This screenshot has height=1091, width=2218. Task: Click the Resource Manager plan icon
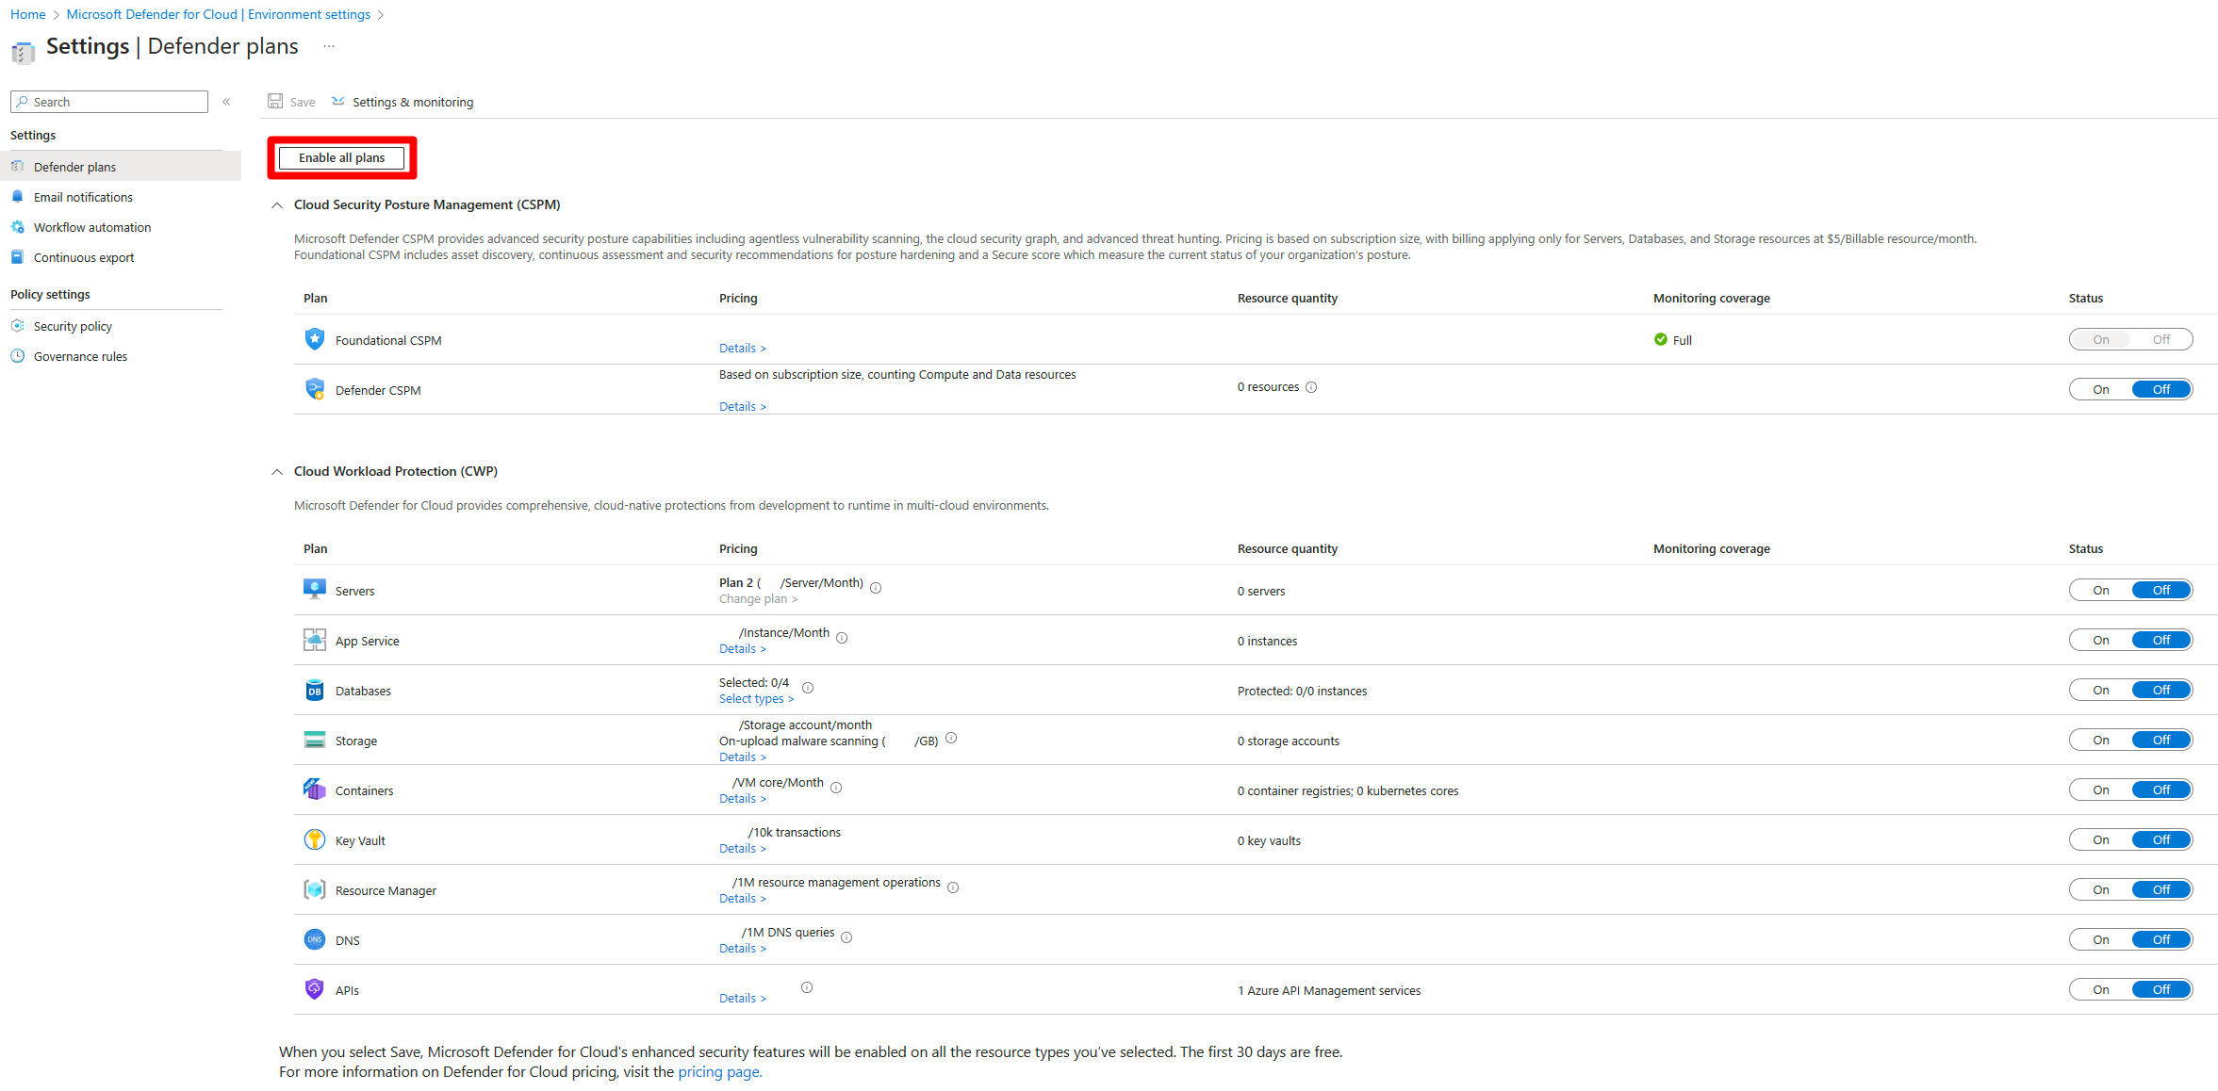(x=315, y=889)
